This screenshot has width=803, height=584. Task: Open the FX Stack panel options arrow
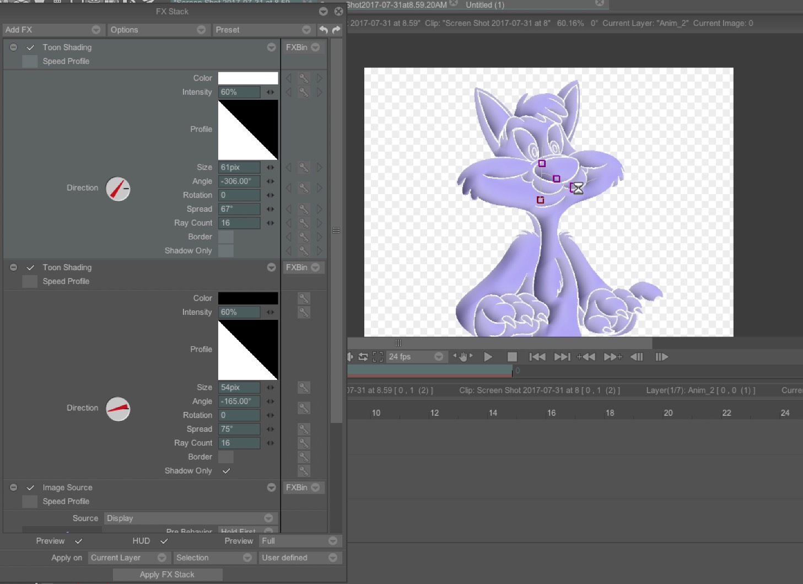pyautogui.click(x=324, y=12)
